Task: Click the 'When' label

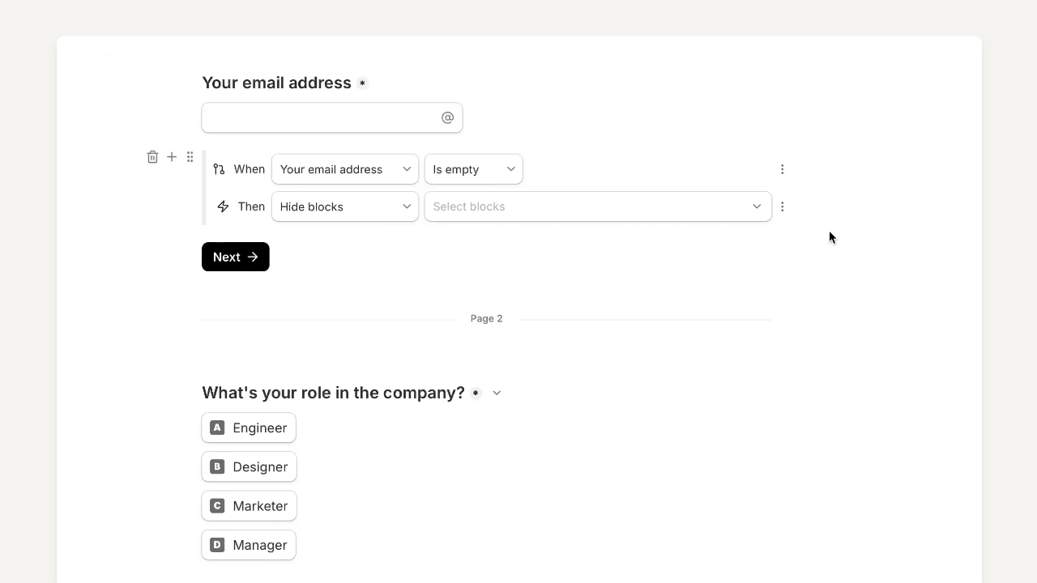Action: pyautogui.click(x=250, y=169)
